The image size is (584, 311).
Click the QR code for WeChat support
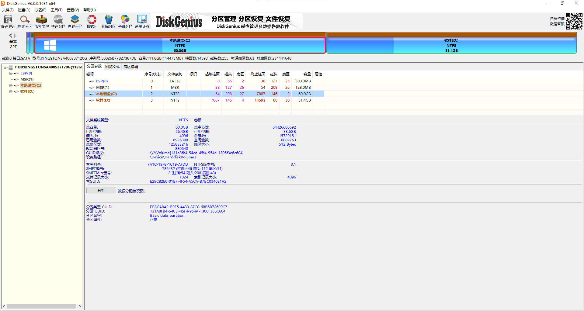(574, 21)
